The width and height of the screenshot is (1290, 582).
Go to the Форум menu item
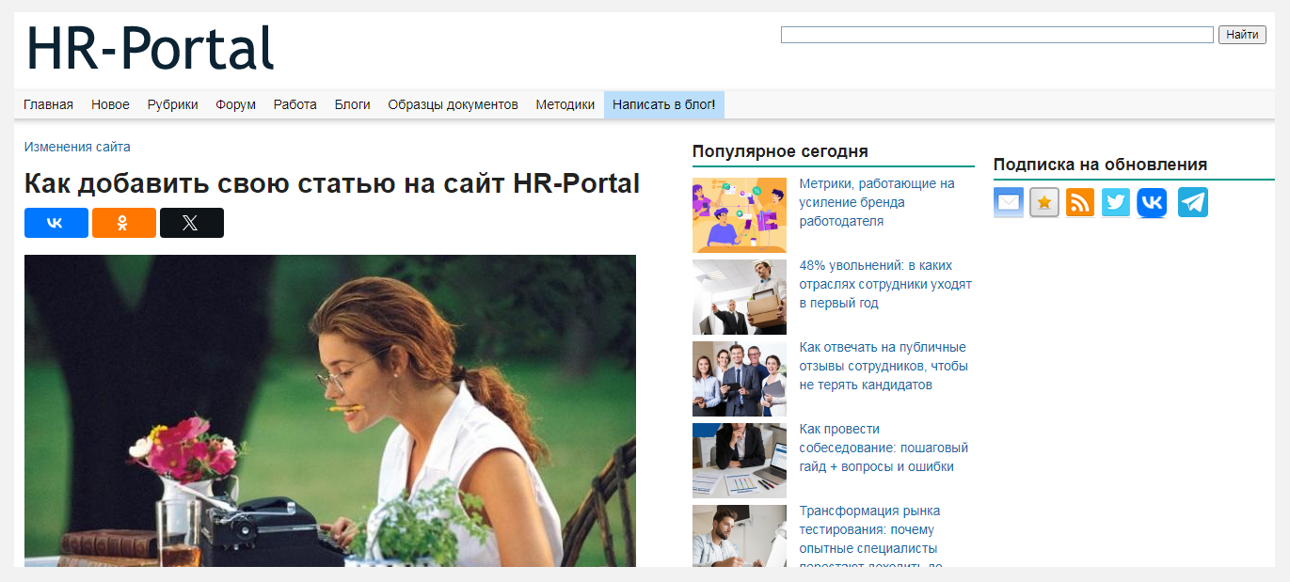coord(235,104)
